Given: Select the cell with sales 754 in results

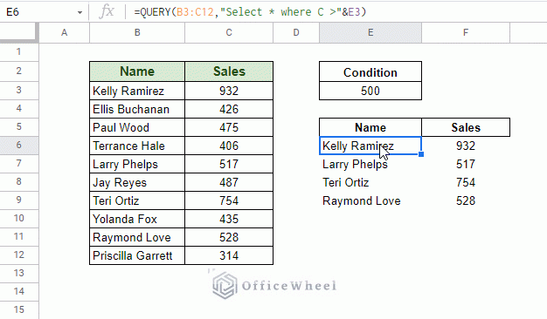Looking at the screenshot, I should [466, 182].
